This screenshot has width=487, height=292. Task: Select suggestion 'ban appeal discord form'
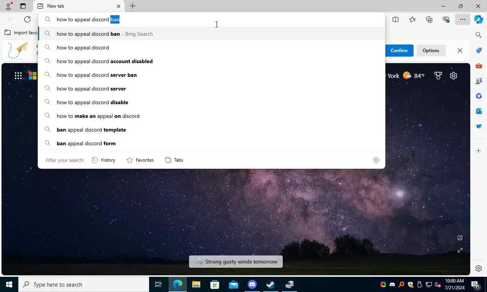(x=212, y=143)
